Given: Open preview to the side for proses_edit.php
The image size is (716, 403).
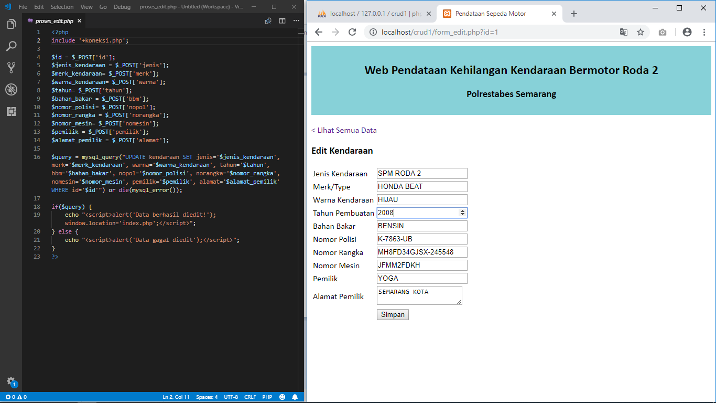Looking at the screenshot, I should click(268, 20).
